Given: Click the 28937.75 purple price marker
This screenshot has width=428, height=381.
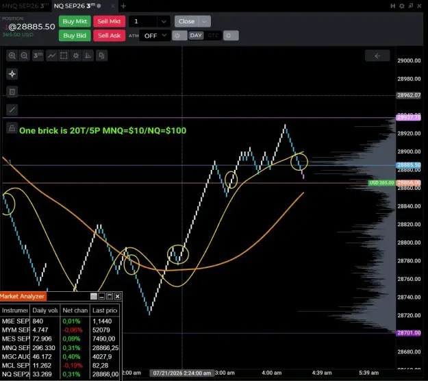Looking at the screenshot, I should (x=408, y=117).
